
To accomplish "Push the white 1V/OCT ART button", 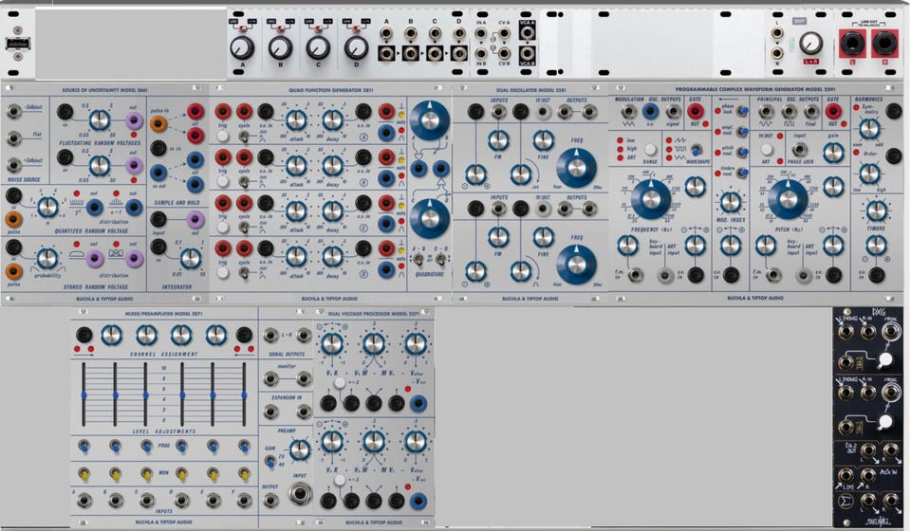I will coord(767,150).
